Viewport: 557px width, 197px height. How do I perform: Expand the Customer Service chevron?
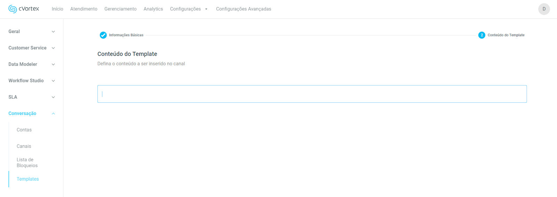coord(53,48)
